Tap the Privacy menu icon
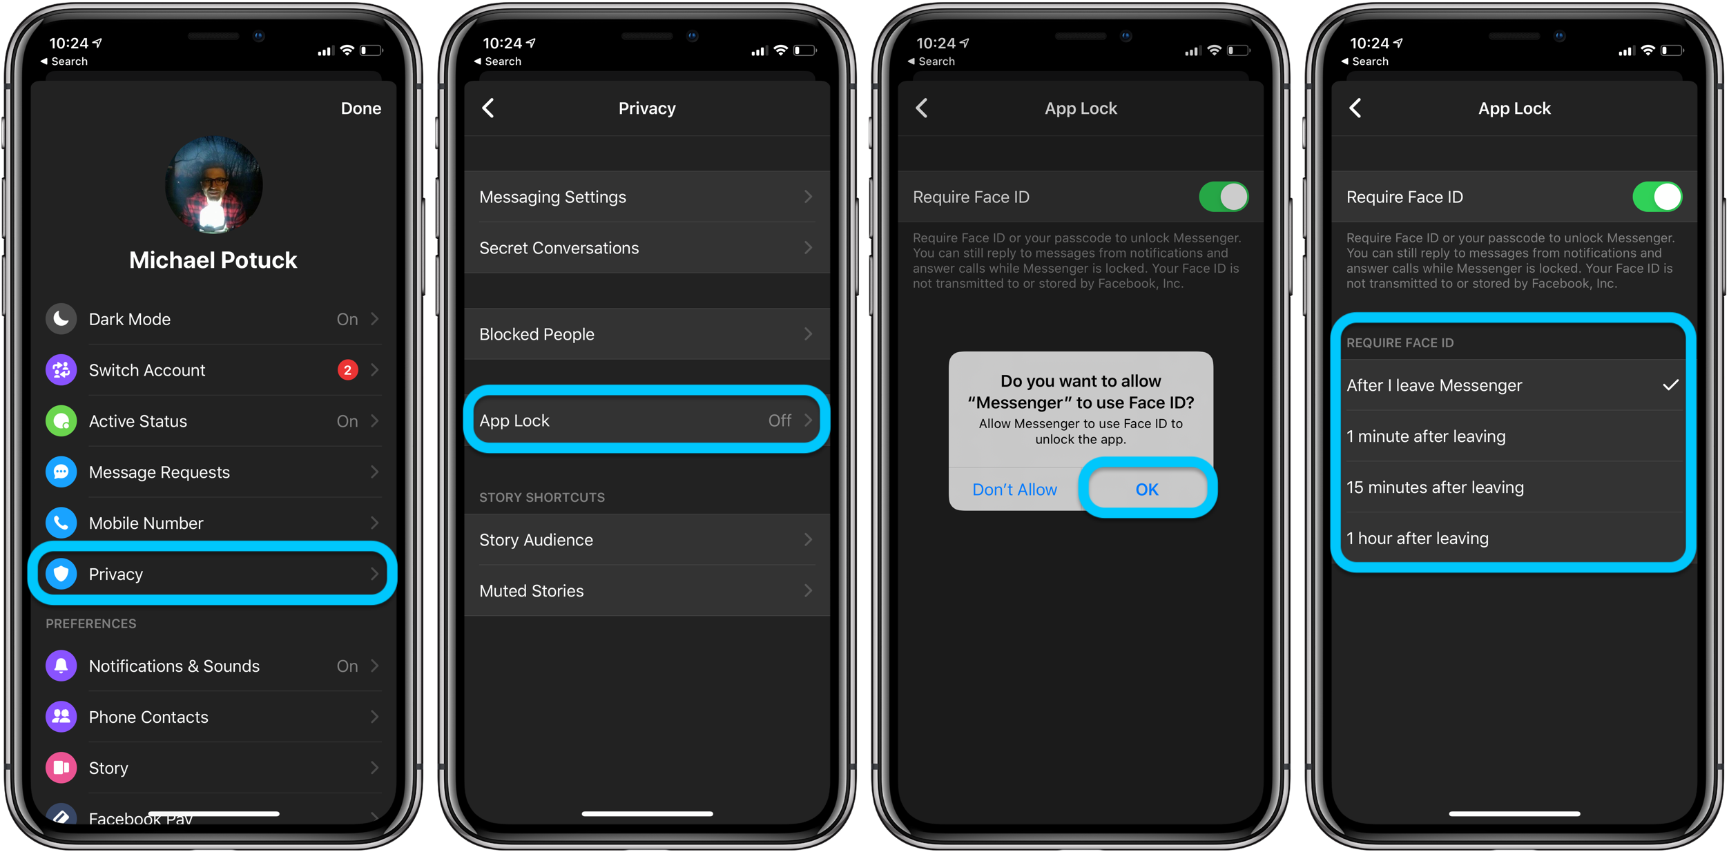This screenshot has height=852, width=1729. tap(61, 571)
